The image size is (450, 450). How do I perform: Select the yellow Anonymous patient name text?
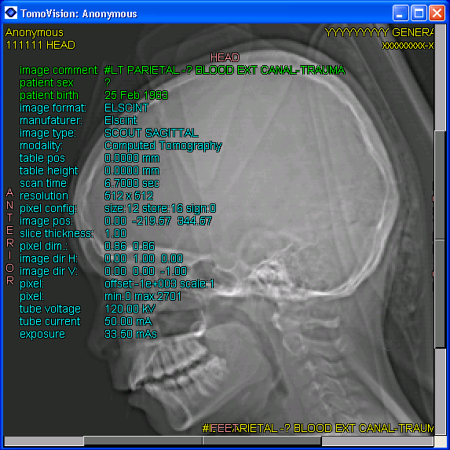[34, 32]
